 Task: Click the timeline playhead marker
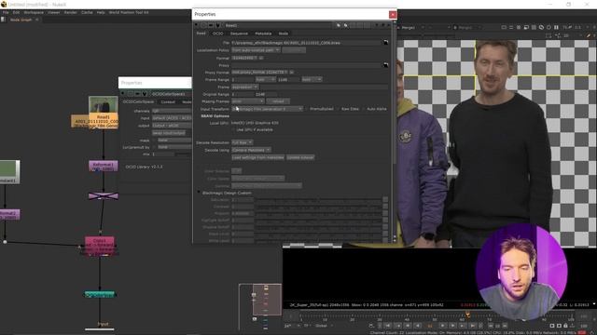point(467,315)
